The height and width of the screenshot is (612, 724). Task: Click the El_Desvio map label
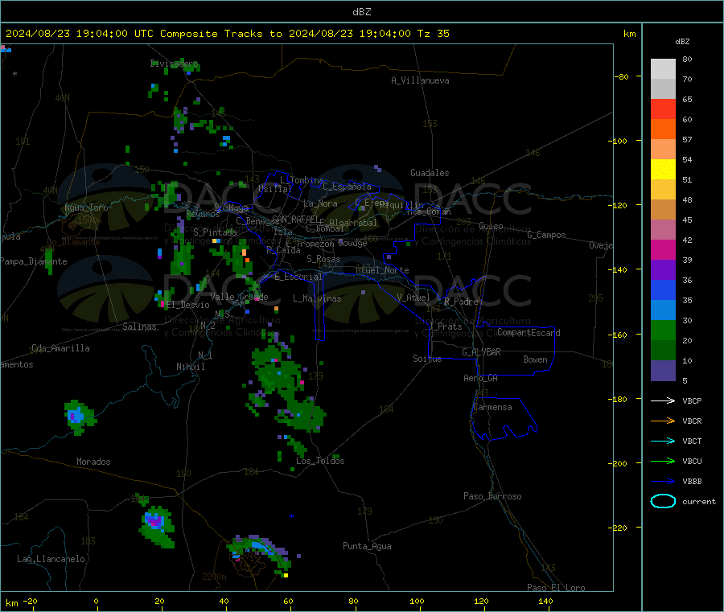tap(188, 305)
